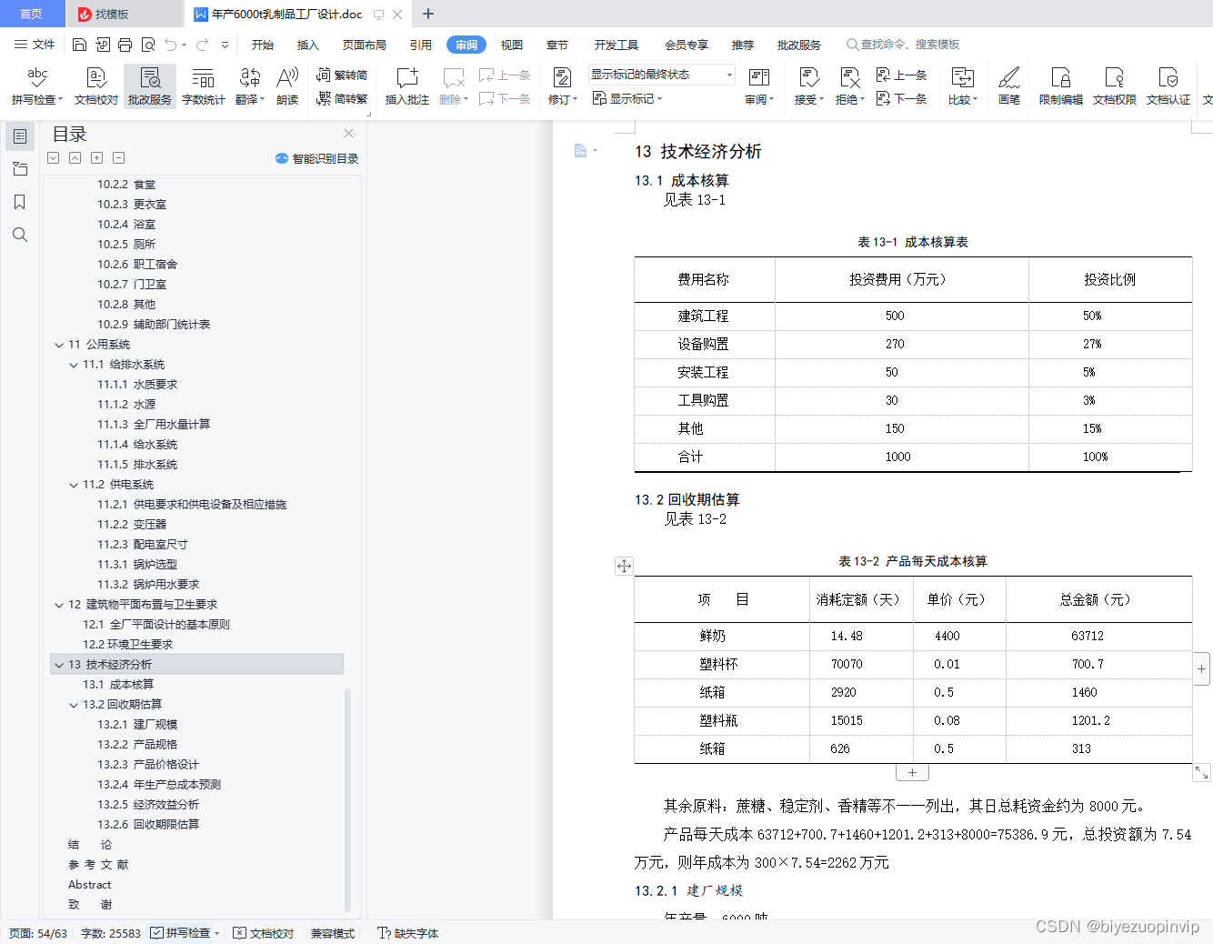
Task: Go to 上一条 previous revision
Action: (901, 75)
